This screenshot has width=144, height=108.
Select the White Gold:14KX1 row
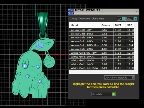point(102,64)
